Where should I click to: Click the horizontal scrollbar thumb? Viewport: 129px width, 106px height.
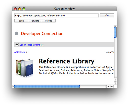[x=47, y=86]
